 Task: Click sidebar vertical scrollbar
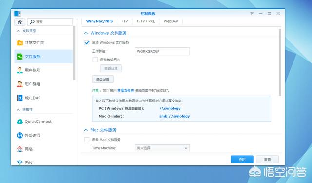(x=74, y=53)
